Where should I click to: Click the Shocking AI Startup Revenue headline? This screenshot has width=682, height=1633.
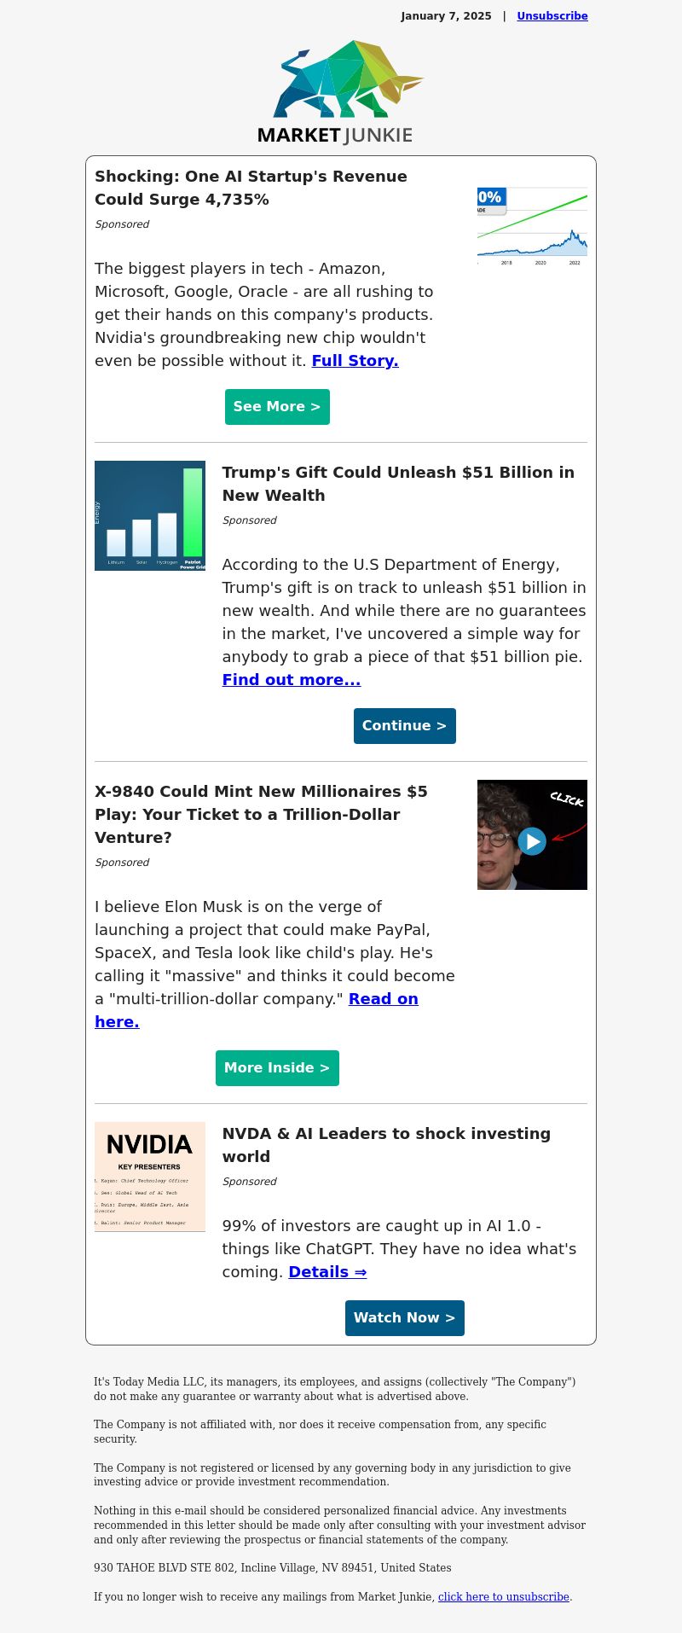pyautogui.click(x=251, y=188)
